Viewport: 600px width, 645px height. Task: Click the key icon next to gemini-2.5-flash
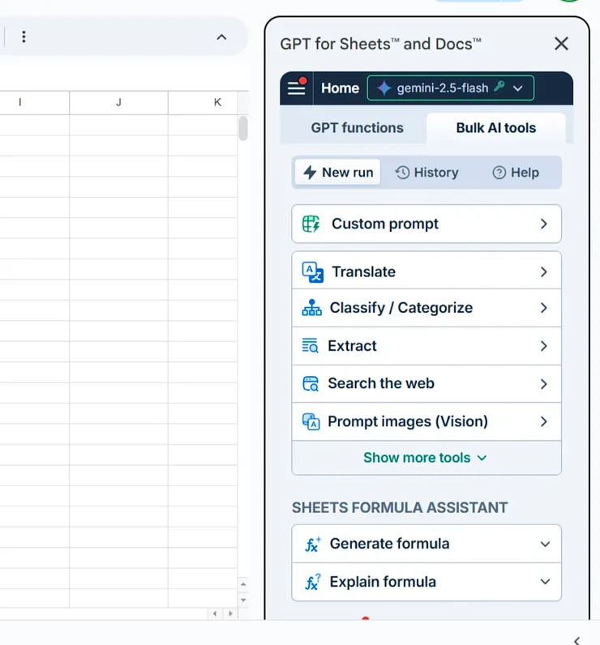point(499,86)
